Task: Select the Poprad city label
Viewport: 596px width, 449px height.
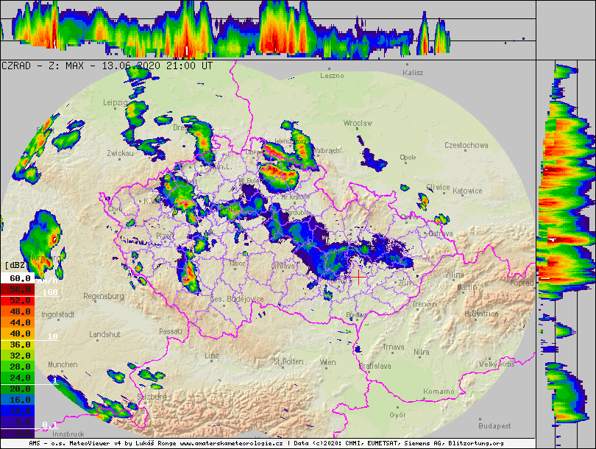Action: (522, 283)
